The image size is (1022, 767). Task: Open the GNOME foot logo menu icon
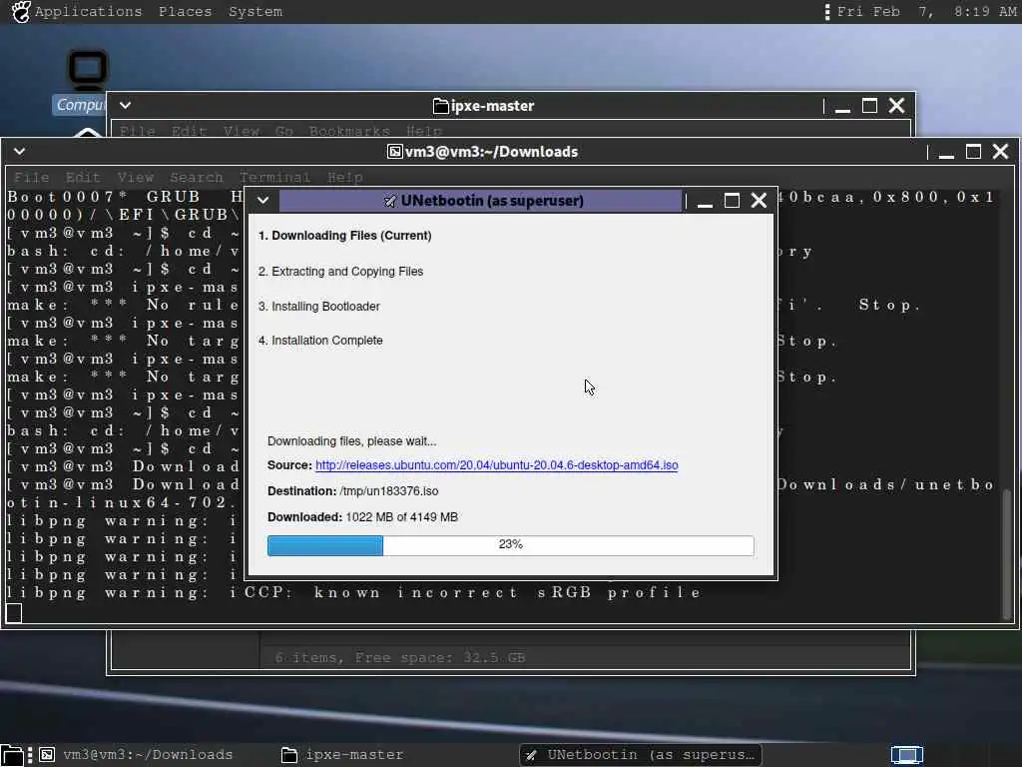click(x=21, y=12)
